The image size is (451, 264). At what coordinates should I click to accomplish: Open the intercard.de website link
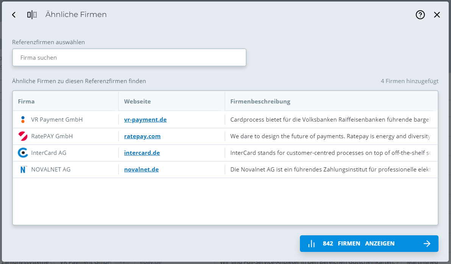[x=142, y=153]
